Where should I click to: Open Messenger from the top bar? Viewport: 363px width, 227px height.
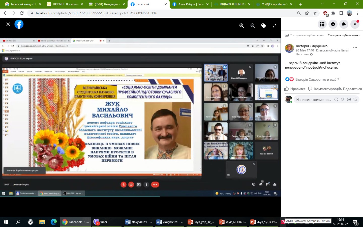[x=333, y=24]
